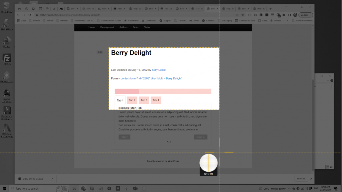The height and width of the screenshot is (192, 342).
Task: Click the Next » button in form
Action: coord(200,137)
